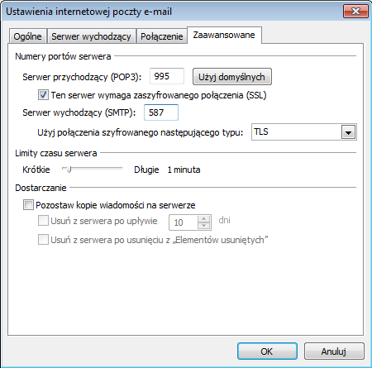Confirm settings with the OK button

(x=267, y=351)
